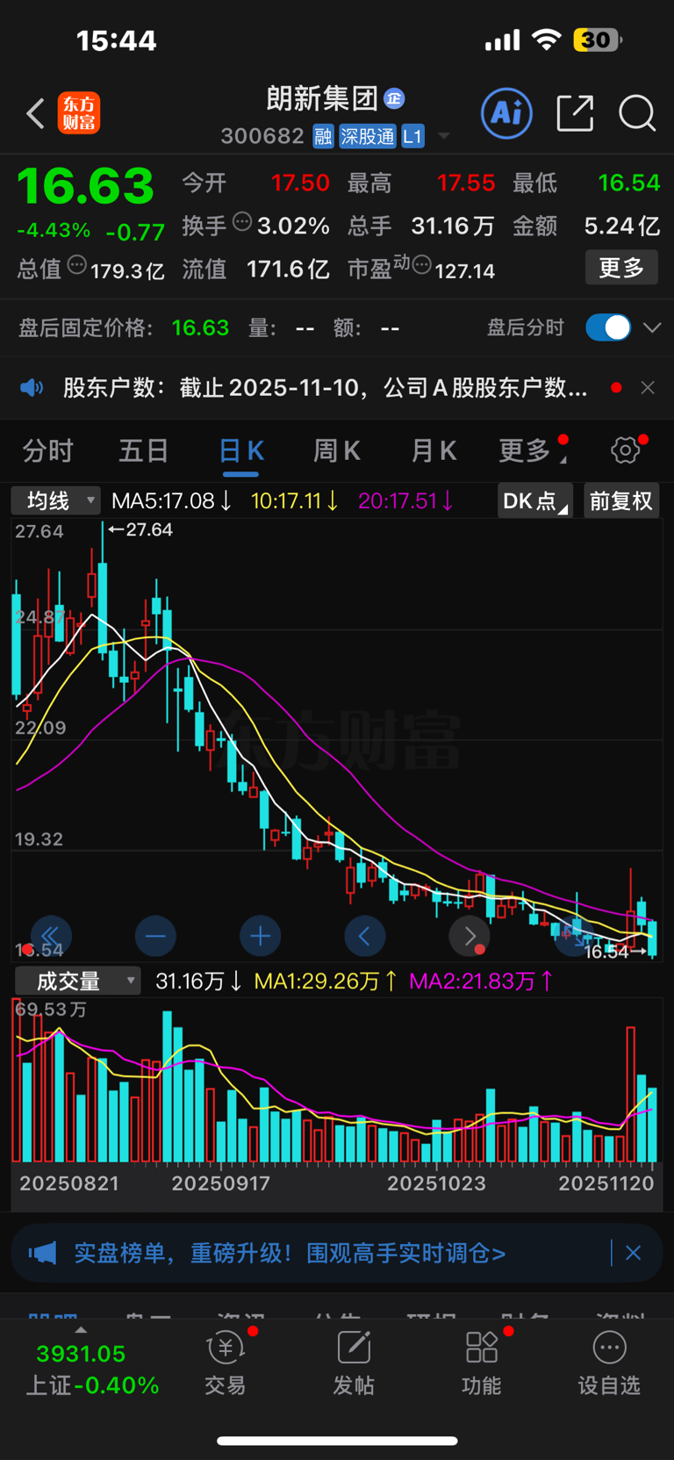Tap the megaphone banner icon

pyautogui.click(x=42, y=1253)
